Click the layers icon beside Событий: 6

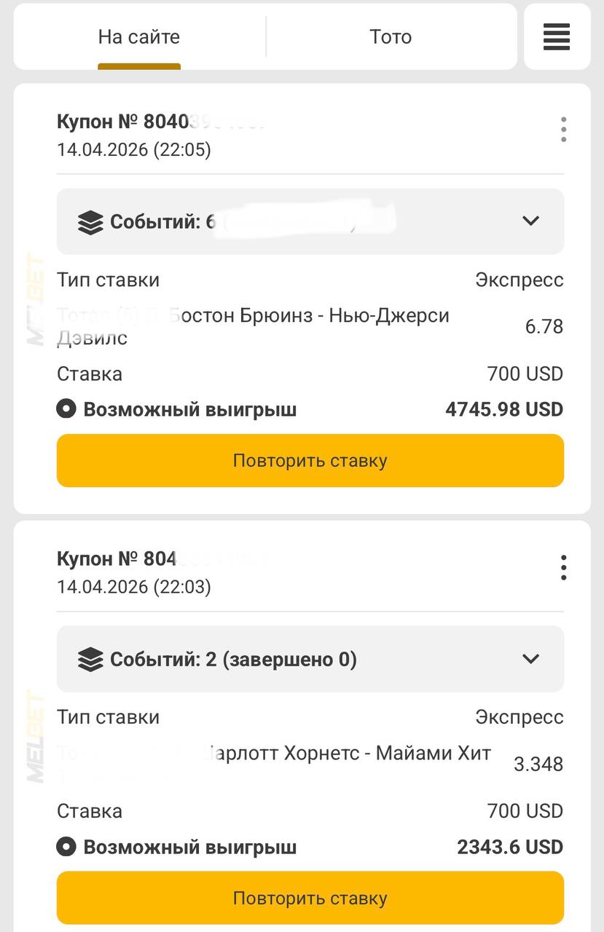(90, 222)
